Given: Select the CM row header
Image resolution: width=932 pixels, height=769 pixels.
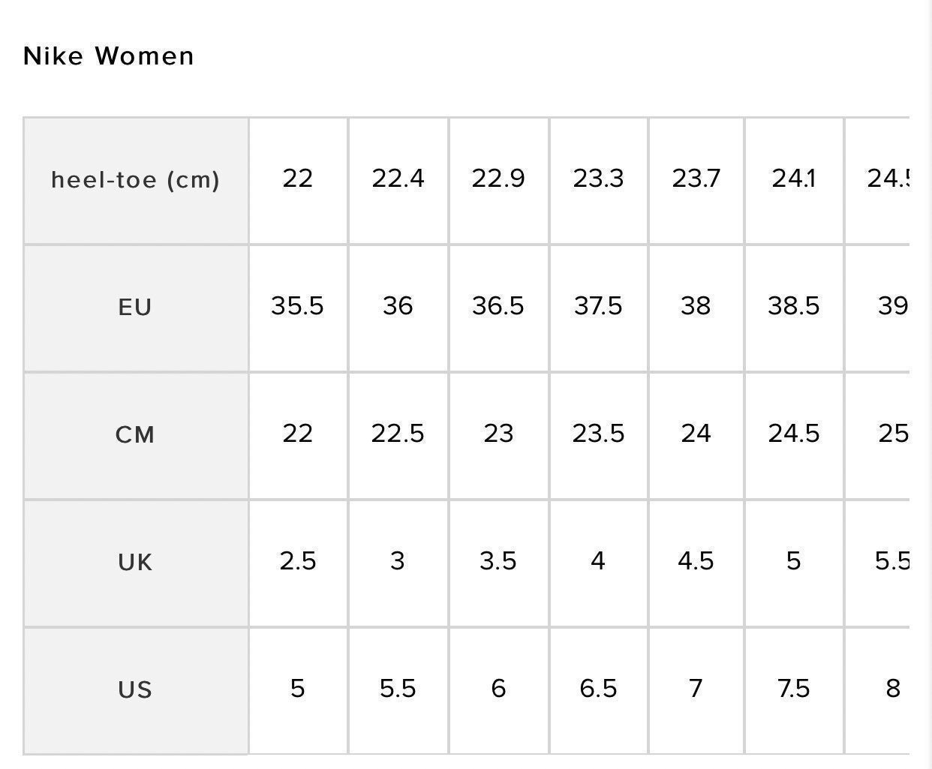Looking at the screenshot, I should [x=136, y=436].
